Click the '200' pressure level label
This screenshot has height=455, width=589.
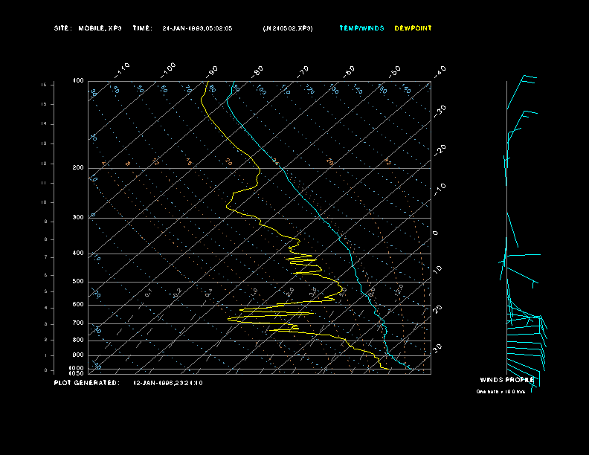pyautogui.click(x=78, y=168)
